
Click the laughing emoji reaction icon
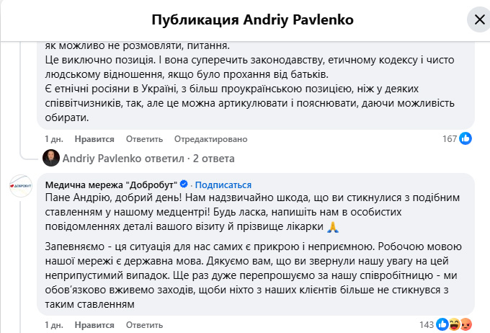point(455,324)
